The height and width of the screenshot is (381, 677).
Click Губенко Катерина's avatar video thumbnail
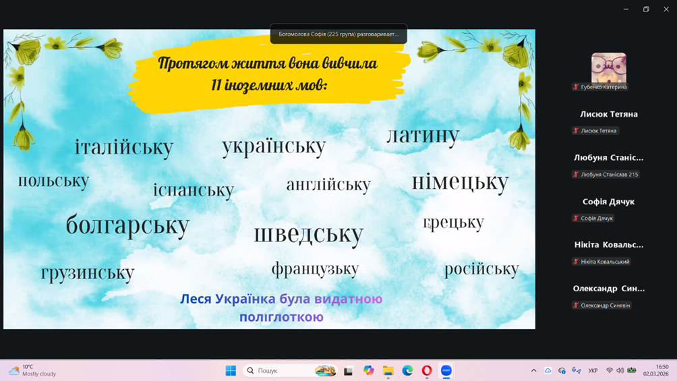coord(608,67)
